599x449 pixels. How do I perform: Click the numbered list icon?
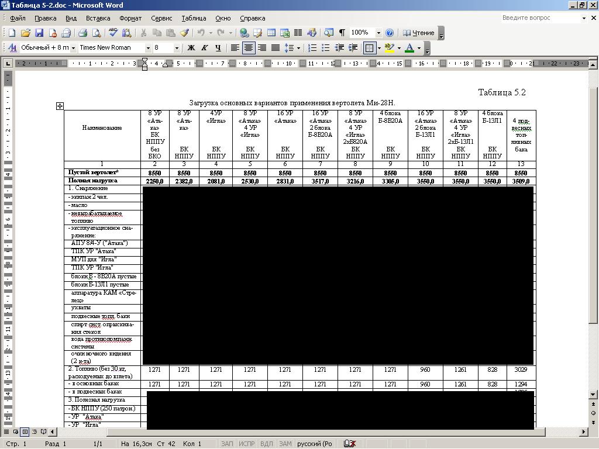312,48
